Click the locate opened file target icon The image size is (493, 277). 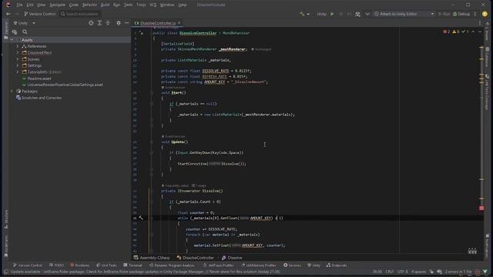pyautogui.click(x=91, y=23)
